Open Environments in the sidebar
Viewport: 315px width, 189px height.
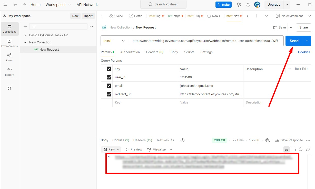tap(9, 43)
